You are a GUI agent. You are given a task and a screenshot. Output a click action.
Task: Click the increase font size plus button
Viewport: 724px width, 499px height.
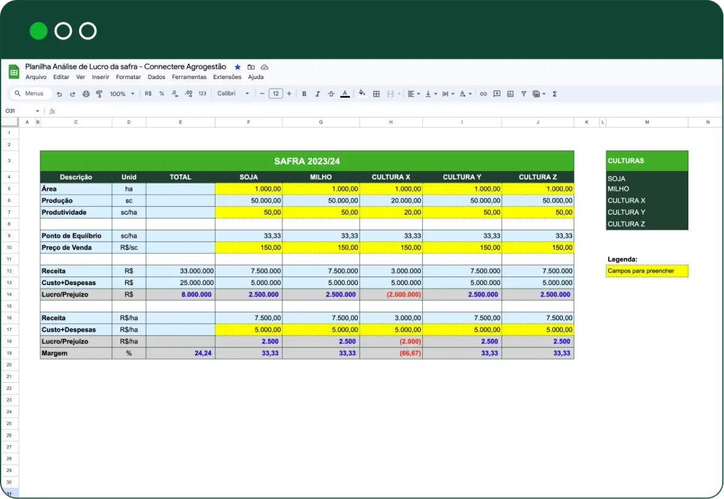(289, 94)
